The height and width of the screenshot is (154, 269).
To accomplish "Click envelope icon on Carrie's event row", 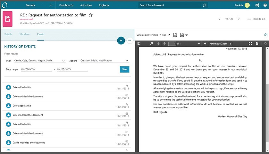I will pos(127,141).
